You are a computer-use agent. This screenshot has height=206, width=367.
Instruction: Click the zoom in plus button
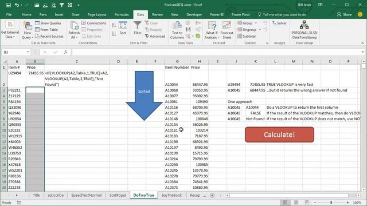[348, 203]
